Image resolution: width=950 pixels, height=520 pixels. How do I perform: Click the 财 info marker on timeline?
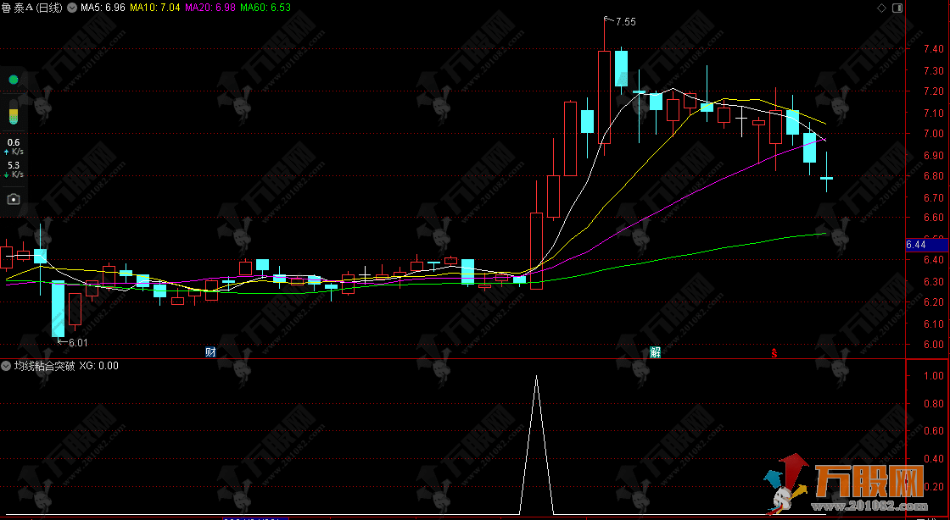(210, 352)
